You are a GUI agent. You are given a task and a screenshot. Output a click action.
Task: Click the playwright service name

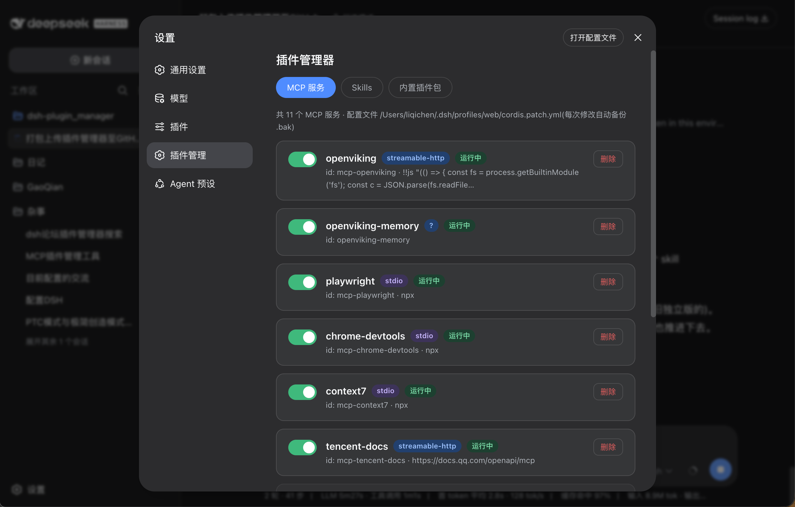coord(350,281)
